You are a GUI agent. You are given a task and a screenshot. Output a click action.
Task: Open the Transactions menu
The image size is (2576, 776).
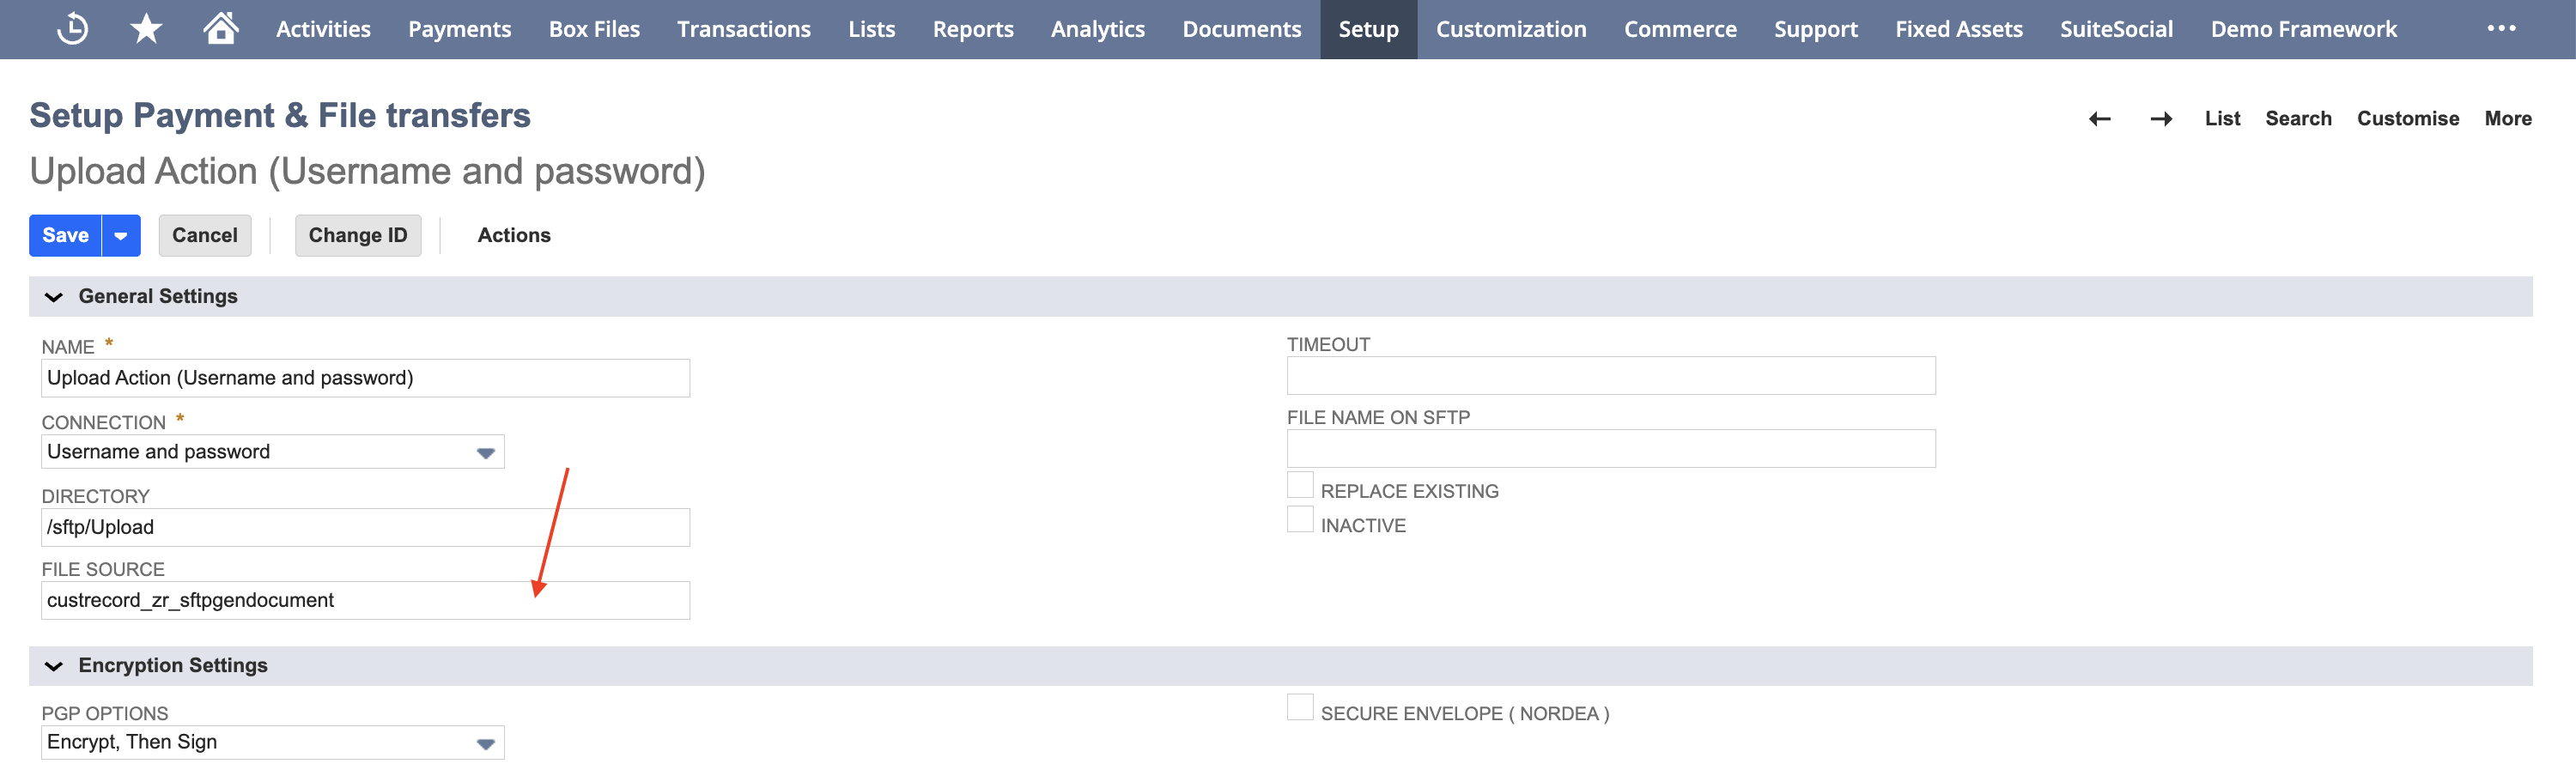(x=743, y=29)
